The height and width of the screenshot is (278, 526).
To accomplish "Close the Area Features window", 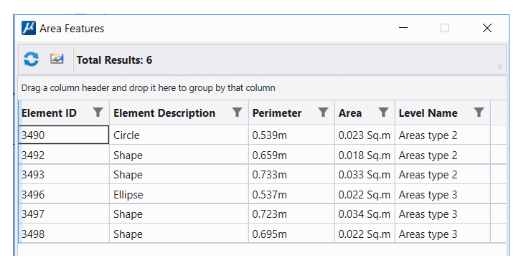I will pyautogui.click(x=487, y=28).
